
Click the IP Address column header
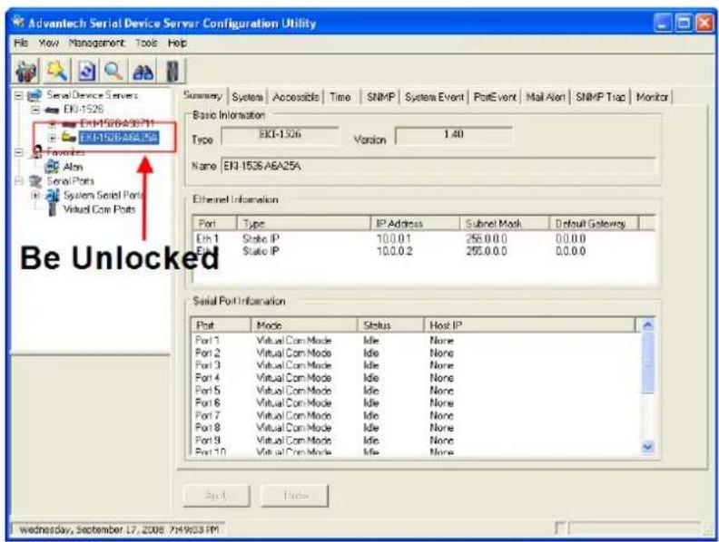(415, 223)
